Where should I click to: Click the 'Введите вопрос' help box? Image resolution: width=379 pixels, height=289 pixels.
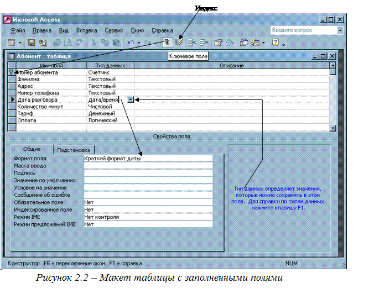pyautogui.click(x=304, y=30)
